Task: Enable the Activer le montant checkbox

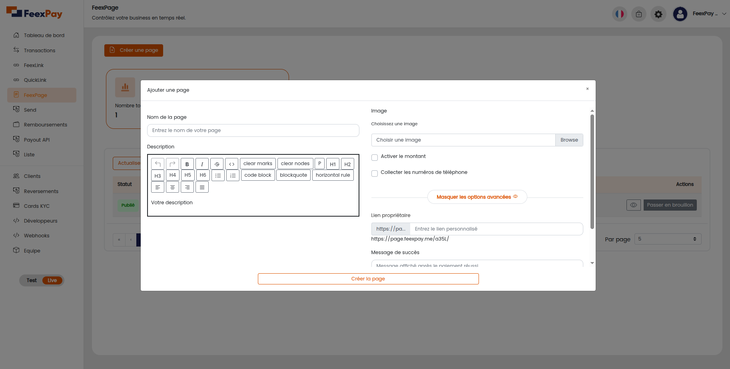Action: [375, 158]
